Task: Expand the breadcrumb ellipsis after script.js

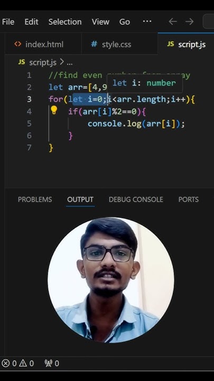Action: (69, 63)
